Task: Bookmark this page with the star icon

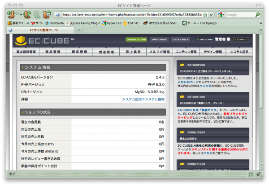Action: coord(205,15)
